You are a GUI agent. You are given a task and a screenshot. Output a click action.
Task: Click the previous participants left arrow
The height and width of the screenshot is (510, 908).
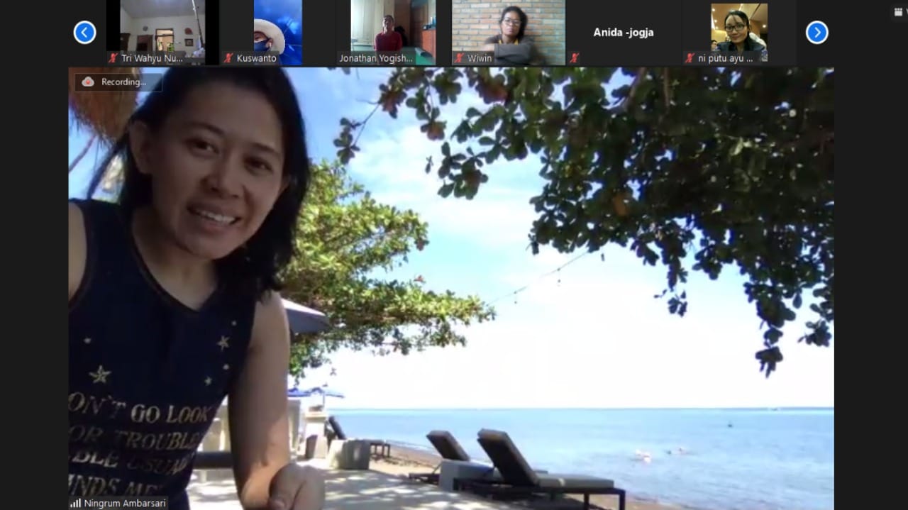click(85, 32)
